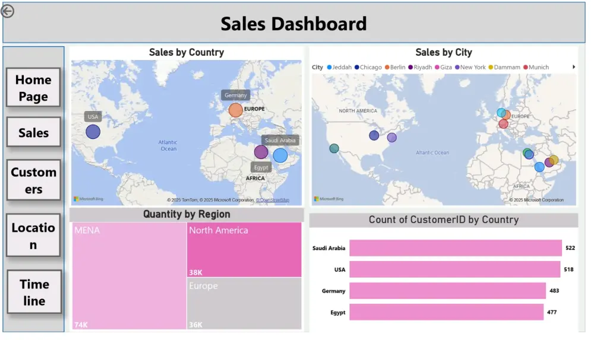Click the Sales by Country chart title
Image resolution: width=594 pixels, height=340 pixels.
187,52
